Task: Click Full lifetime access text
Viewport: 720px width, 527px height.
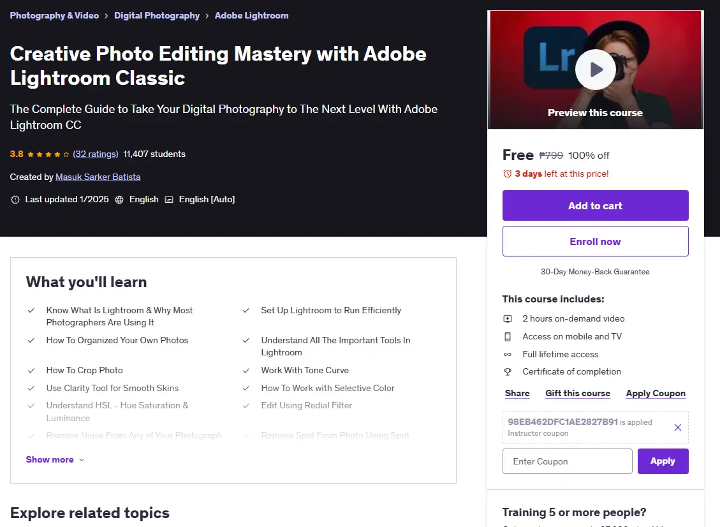Action: point(560,354)
